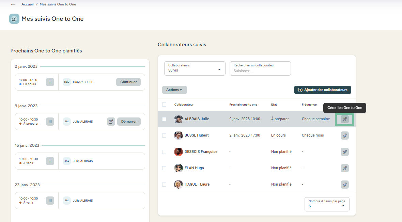Change Nombre d'items par page

pyautogui.click(x=327, y=204)
